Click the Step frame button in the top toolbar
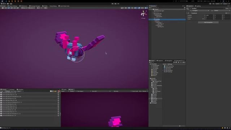Screen dimensions: 231x130 pyautogui.click(x=118, y=4)
